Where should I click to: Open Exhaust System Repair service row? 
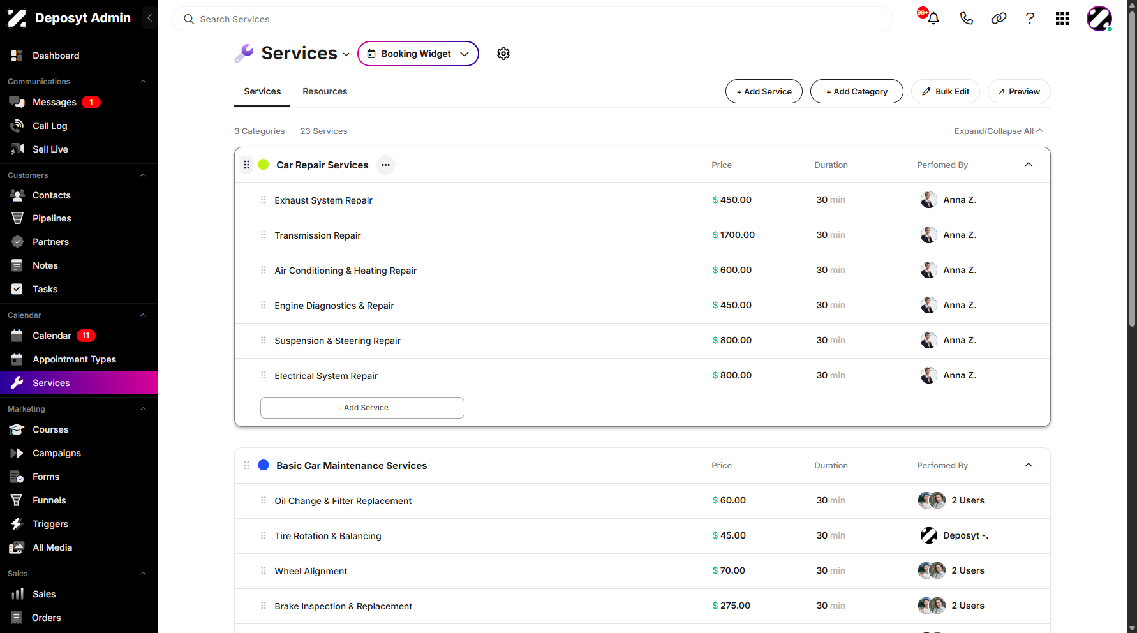coord(643,200)
